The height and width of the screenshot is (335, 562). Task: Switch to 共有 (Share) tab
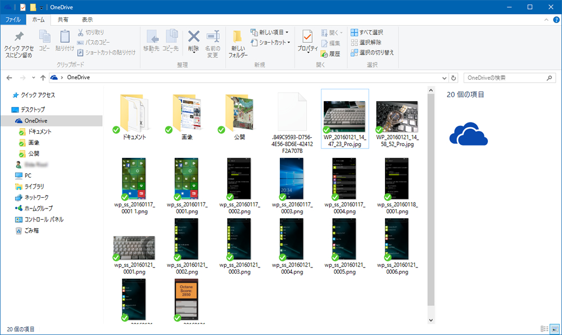[63, 20]
